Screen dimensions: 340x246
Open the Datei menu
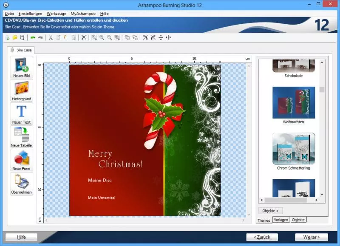click(x=9, y=14)
